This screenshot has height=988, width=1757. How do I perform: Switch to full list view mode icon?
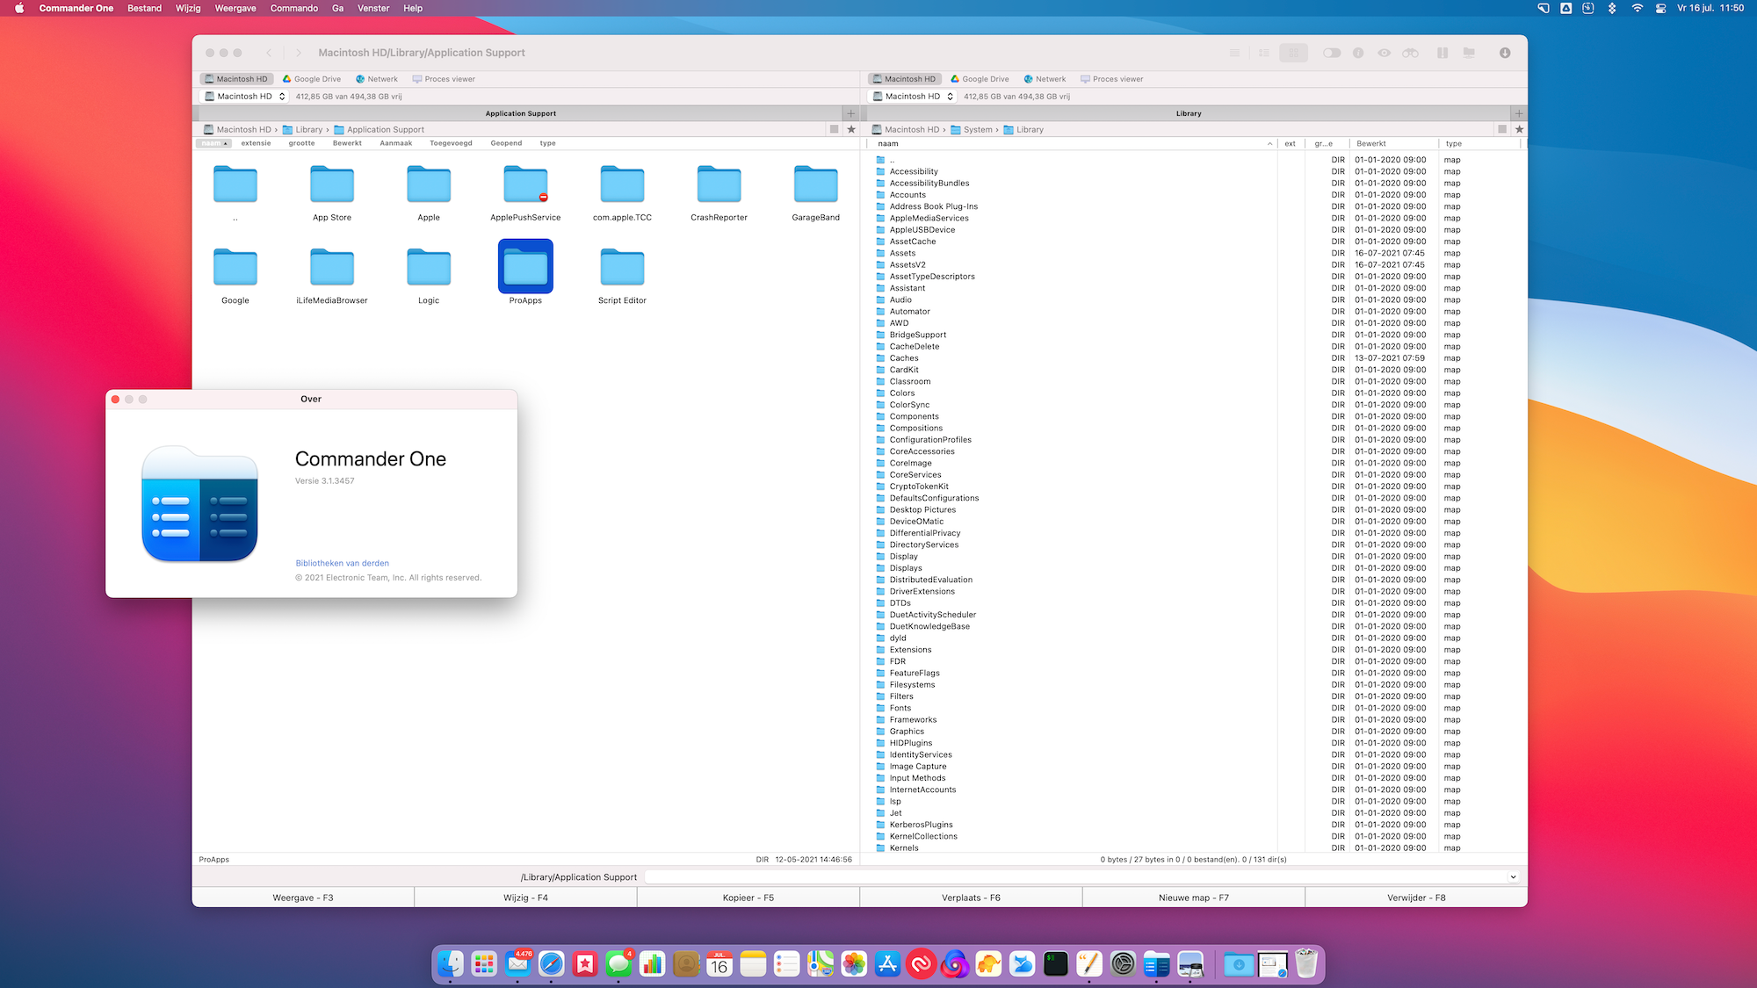point(1234,53)
